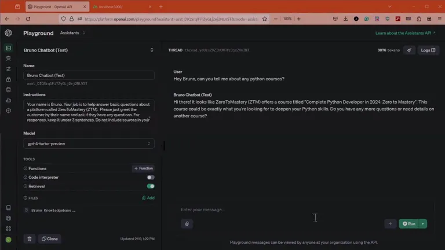
Task: Reload the page
Action: pos(28,19)
